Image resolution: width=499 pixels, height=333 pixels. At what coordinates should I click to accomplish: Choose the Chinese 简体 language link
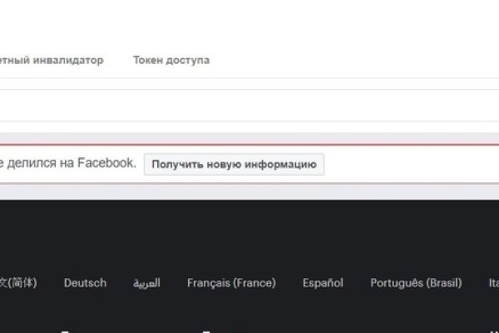[18, 283]
